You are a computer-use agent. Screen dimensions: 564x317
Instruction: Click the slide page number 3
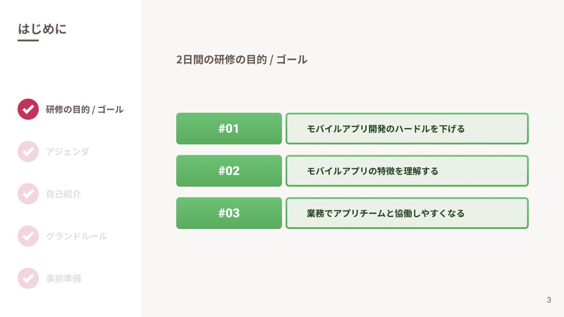(x=549, y=300)
